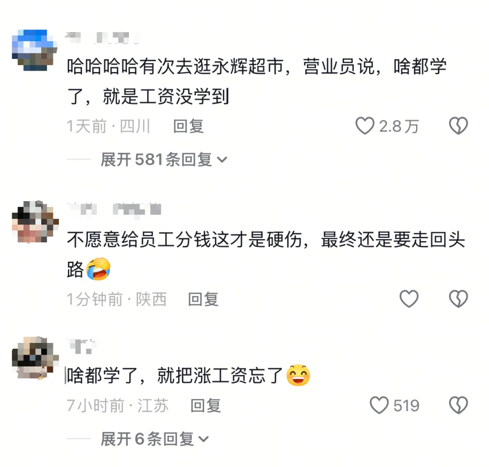
Task: Open the second commenter's avatar
Action: [35, 221]
